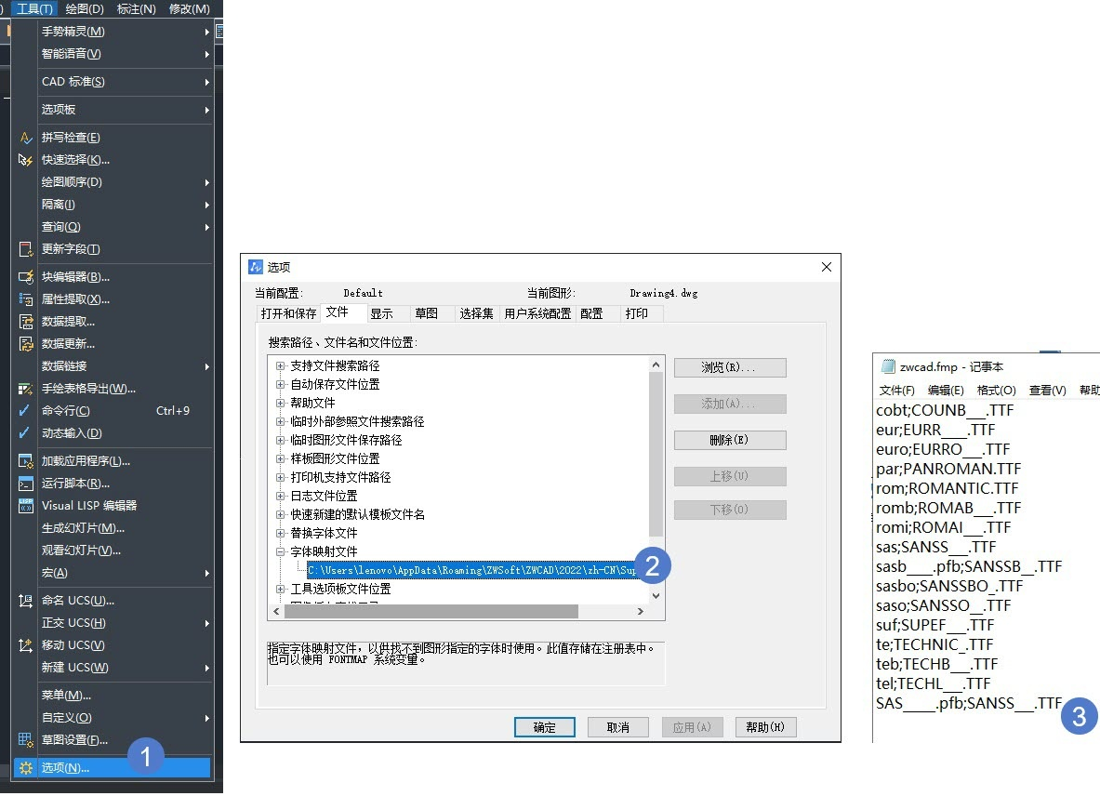
Task: Click the 修改(M) menu
Action: (x=190, y=9)
